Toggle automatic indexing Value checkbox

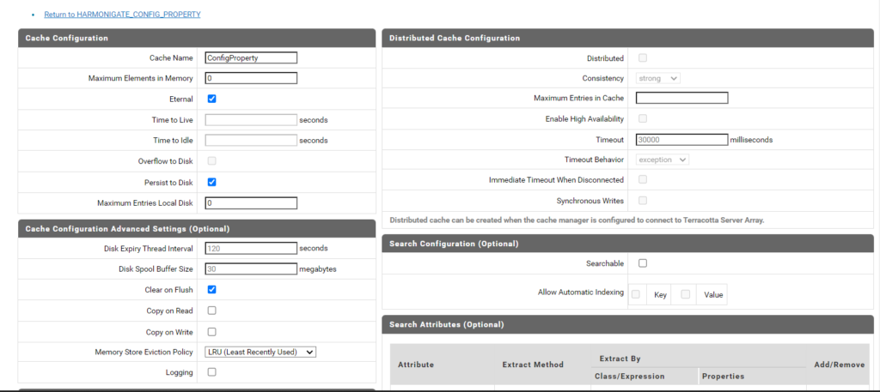coord(685,294)
